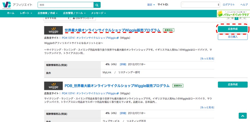Click the 提携済み badge on PDB program
The image size is (250, 122).
click(178, 85)
